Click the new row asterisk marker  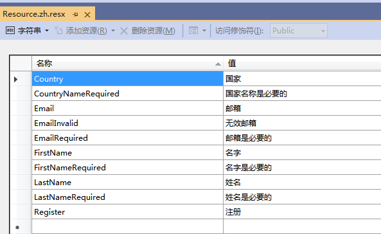coord(17,228)
